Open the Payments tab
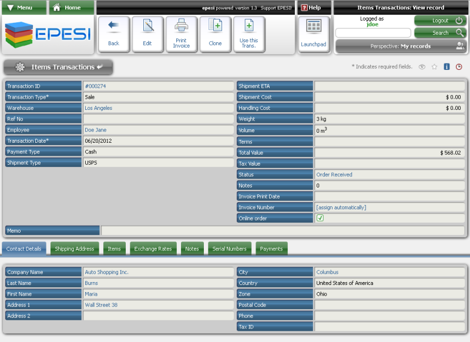 pyautogui.click(x=271, y=249)
